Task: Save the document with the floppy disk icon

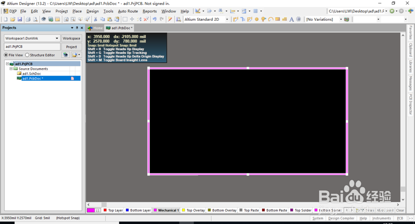Action: [20, 20]
